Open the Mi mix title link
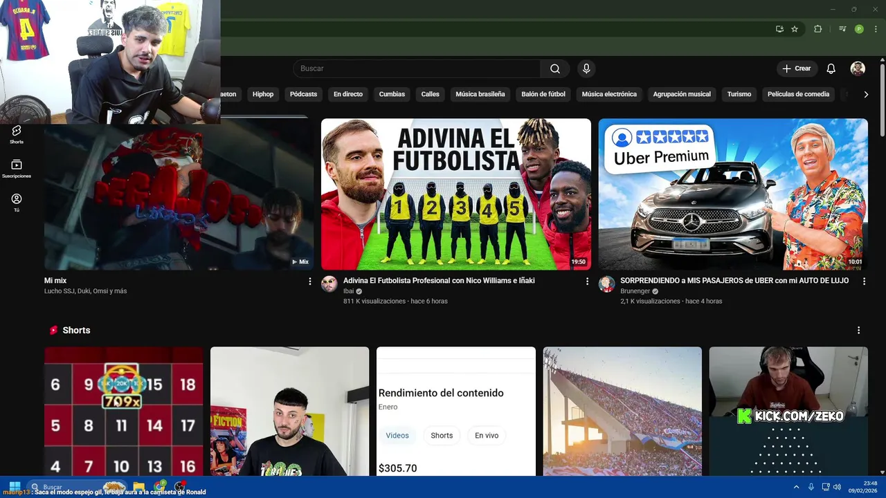The image size is (886, 498). [55, 281]
